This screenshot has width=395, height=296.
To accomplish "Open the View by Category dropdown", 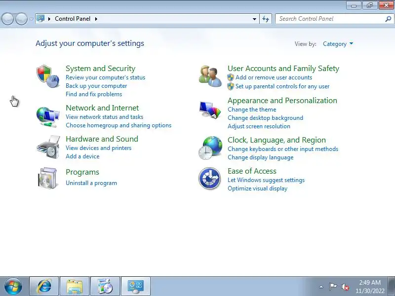I will coord(338,44).
